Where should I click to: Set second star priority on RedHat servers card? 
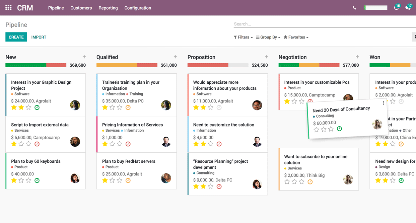coord(112,180)
